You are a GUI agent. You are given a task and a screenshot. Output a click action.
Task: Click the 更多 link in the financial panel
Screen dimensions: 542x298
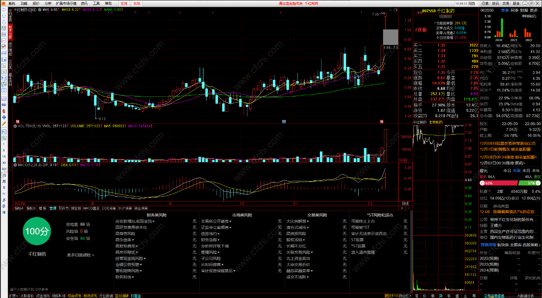pos(535,10)
